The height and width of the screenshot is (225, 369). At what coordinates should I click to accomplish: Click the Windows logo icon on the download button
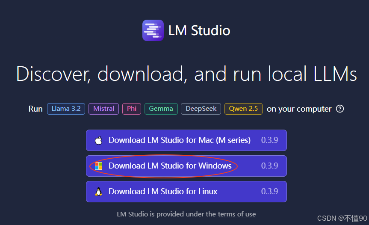click(98, 166)
